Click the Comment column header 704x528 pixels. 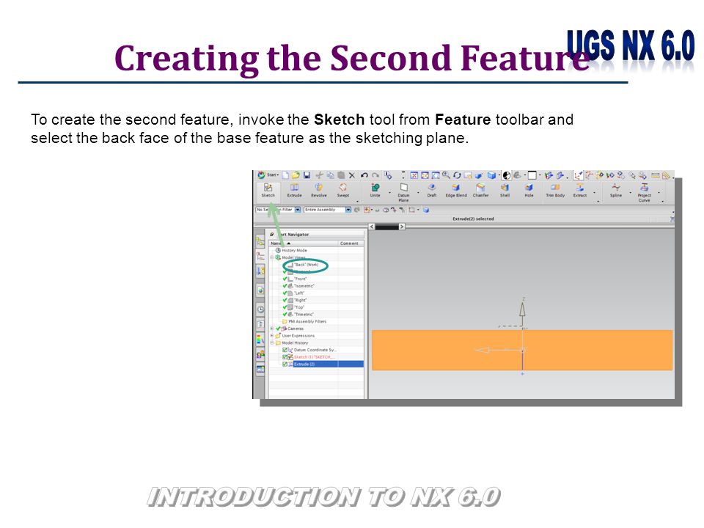pyautogui.click(x=351, y=243)
